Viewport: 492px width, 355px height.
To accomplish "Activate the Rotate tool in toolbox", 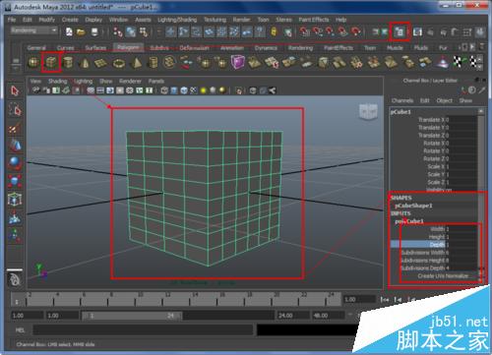I will coord(15,163).
